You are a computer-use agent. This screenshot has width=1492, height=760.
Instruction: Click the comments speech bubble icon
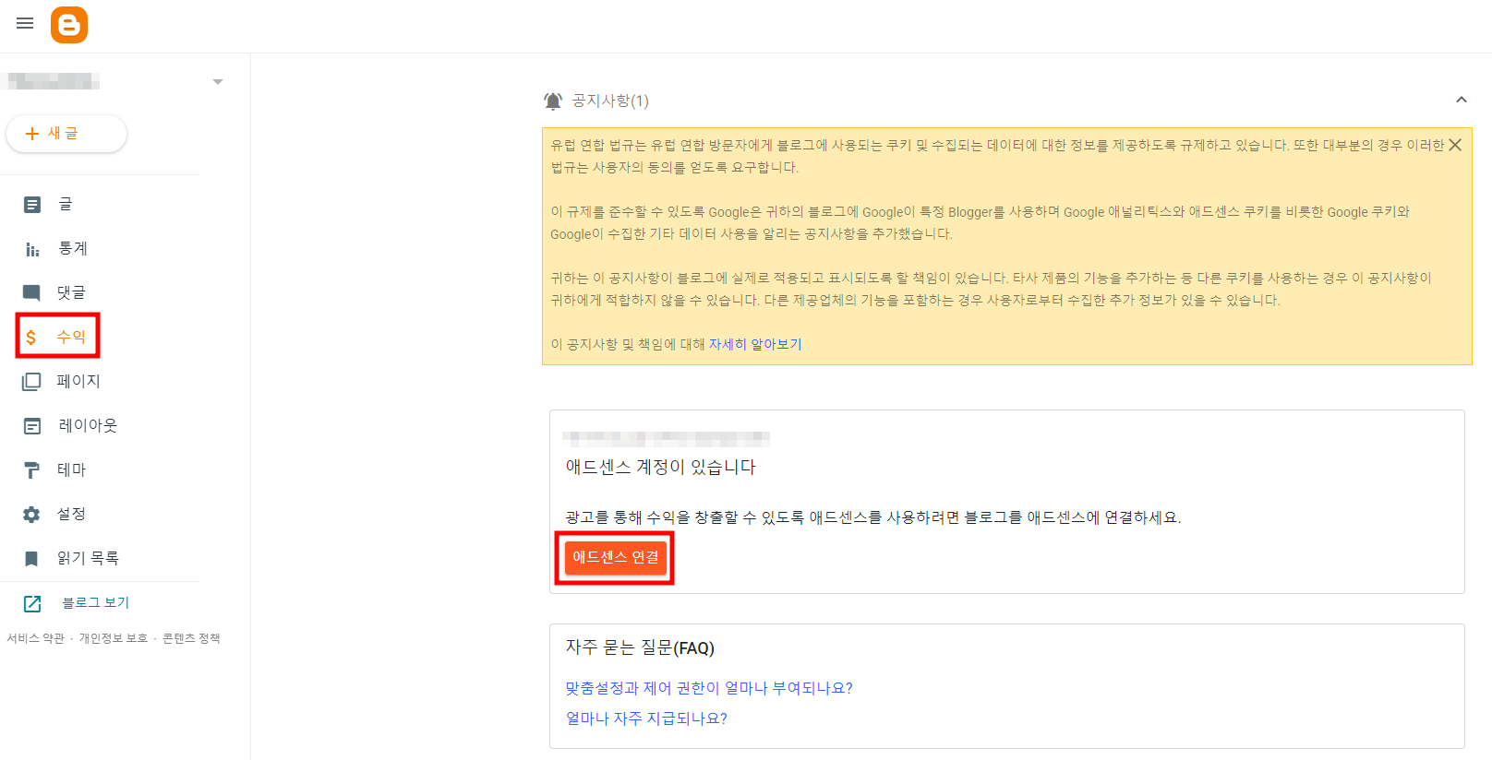point(31,293)
